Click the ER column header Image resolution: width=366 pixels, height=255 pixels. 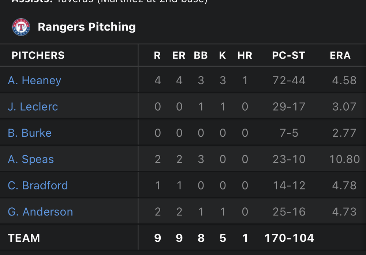click(179, 55)
